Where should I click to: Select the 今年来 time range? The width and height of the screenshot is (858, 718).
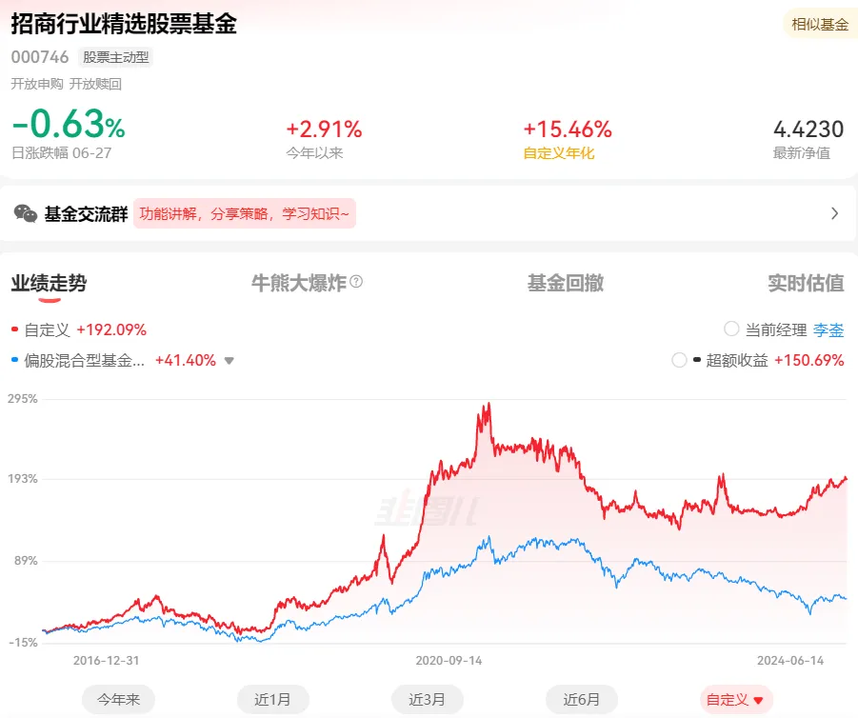tap(118, 699)
